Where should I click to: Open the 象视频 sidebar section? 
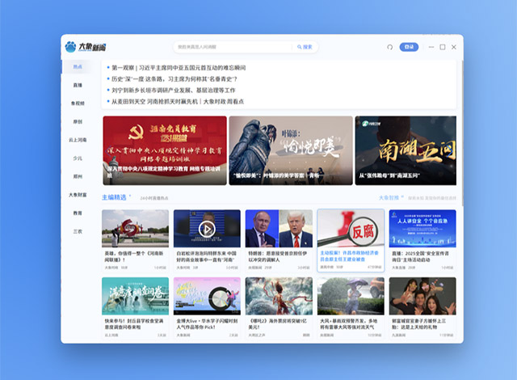pos(78,103)
